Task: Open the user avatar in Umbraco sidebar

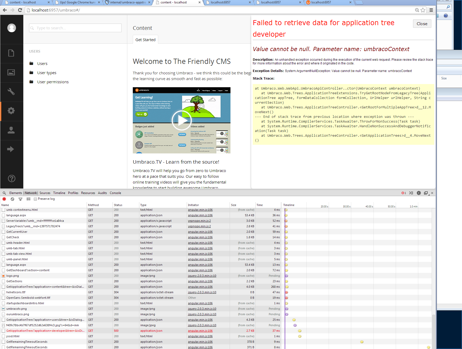Action: click(12, 28)
